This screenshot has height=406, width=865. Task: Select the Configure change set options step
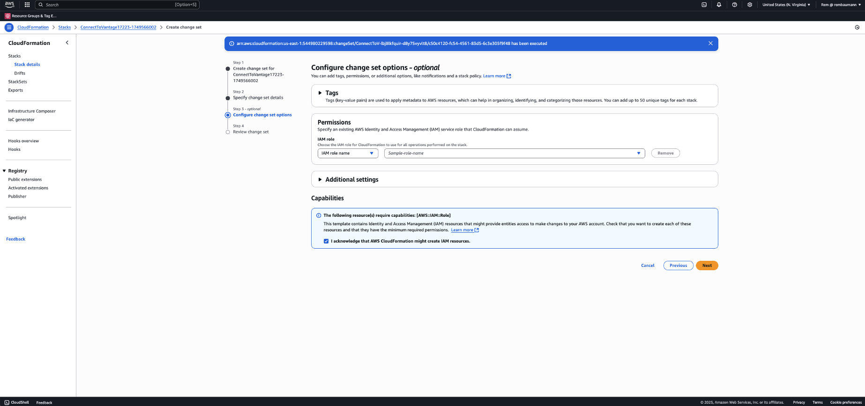click(x=262, y=115)
